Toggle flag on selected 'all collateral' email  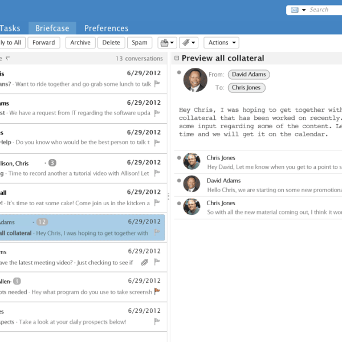[x=157, y=233]
